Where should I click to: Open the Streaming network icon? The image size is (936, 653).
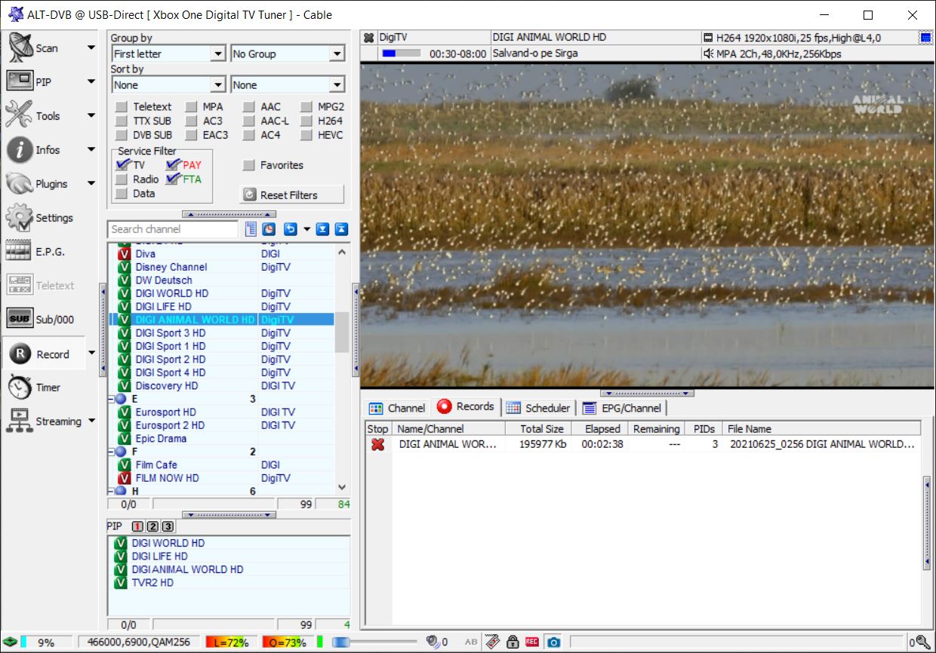(x=20, y=421)
